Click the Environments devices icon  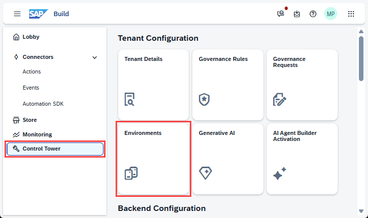pos(131,173)
